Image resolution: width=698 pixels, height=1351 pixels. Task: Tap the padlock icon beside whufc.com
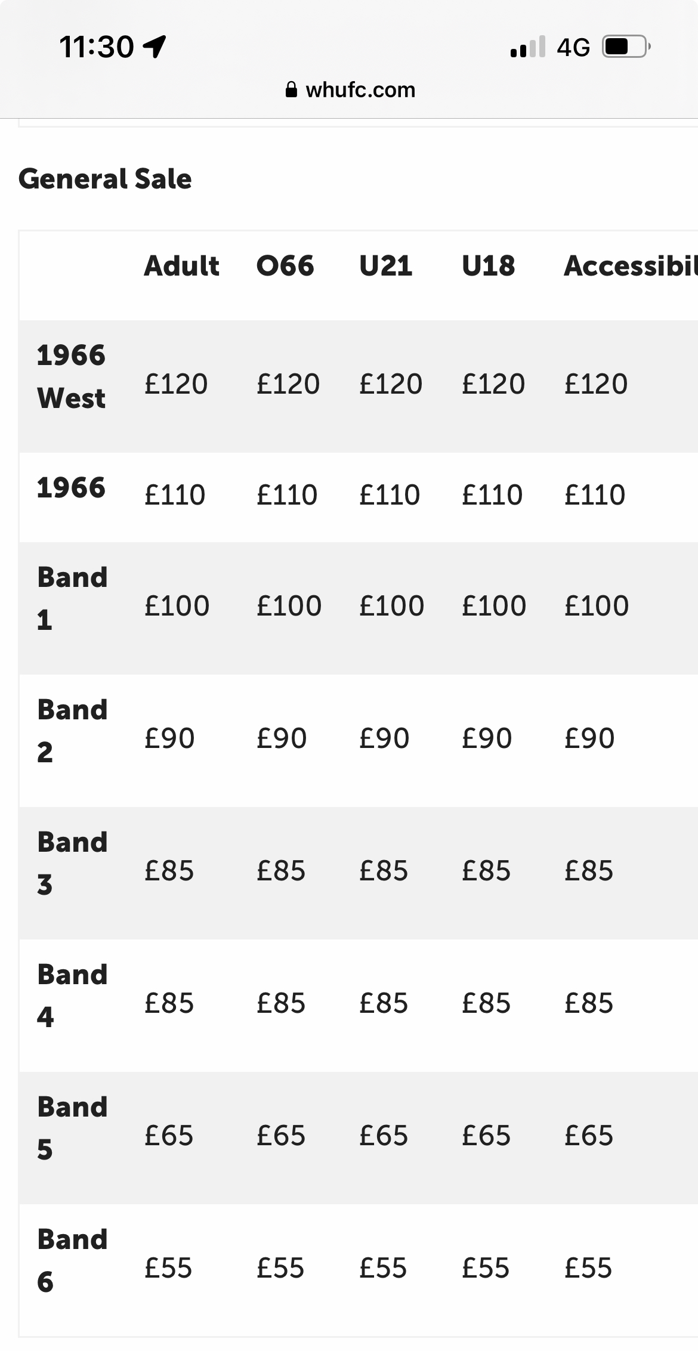(x=291, y=90)
